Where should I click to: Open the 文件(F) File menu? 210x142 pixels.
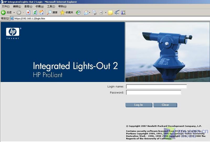click(x=6, y=6)
